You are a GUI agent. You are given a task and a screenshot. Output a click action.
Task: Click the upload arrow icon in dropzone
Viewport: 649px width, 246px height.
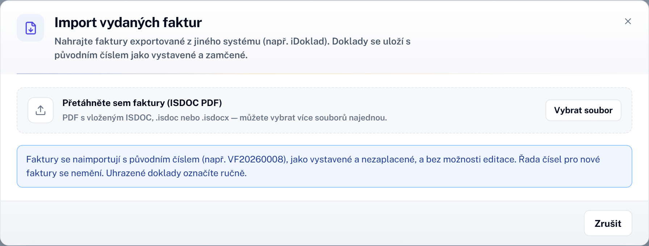click(x=41, y=110)
